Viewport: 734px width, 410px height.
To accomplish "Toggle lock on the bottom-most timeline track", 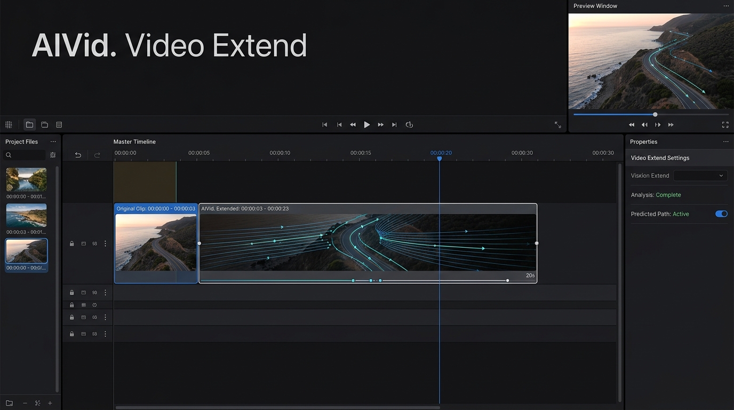I will [x=72, y=334].
